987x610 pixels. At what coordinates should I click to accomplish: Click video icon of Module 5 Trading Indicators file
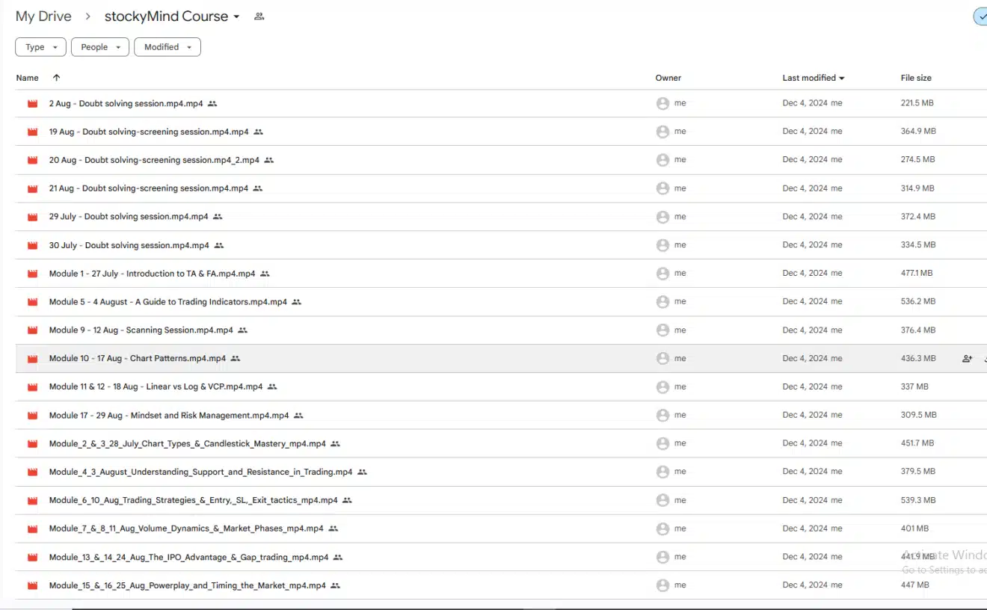coord(32,303)
